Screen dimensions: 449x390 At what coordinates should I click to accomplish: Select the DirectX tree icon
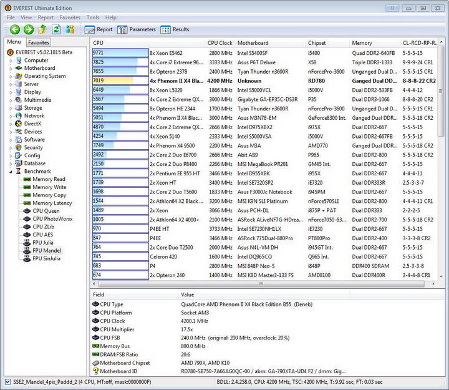19,124
